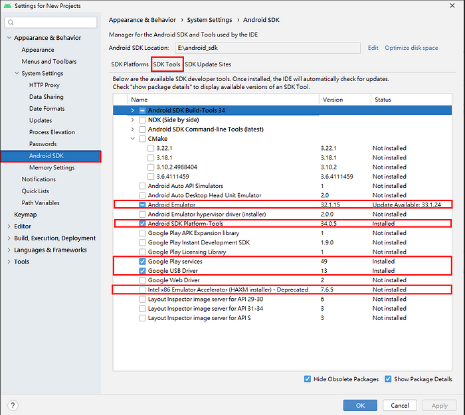The image size is (465, 415).
Task: Click the Android Studio logo in title bar
Action: point(7,5)
